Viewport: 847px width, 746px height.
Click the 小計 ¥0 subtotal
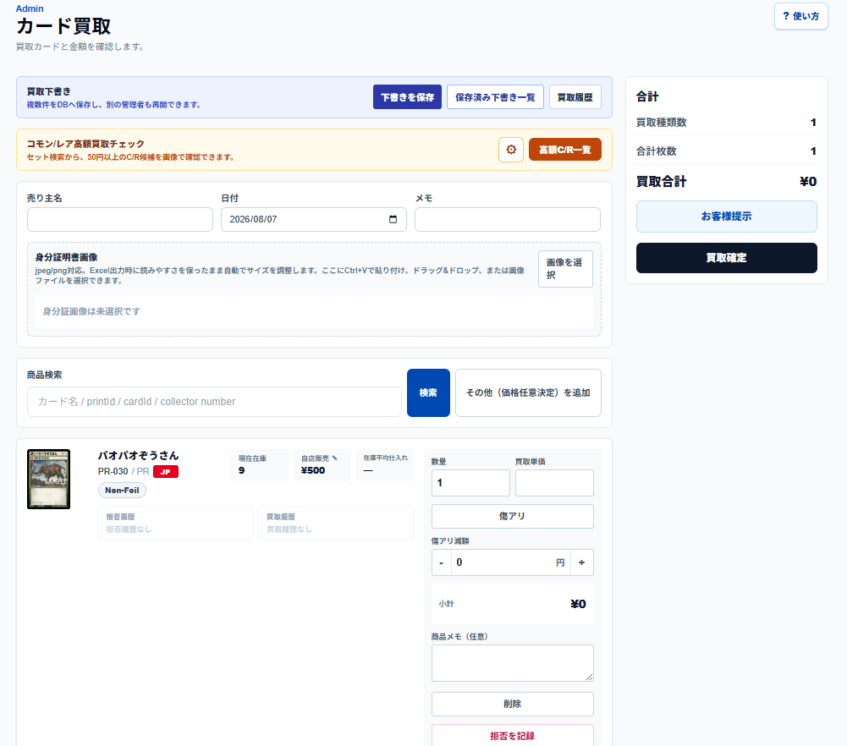click(513, 604)
